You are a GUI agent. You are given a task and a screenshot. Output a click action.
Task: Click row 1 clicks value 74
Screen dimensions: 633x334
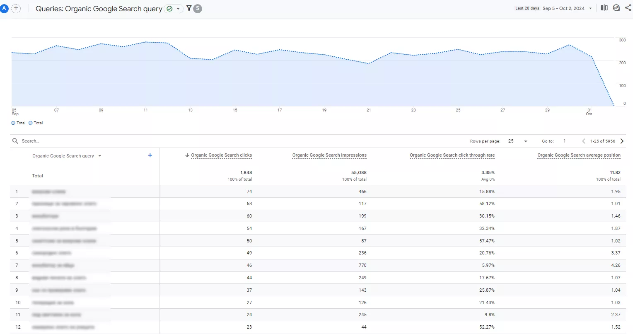tap(249, 191)
